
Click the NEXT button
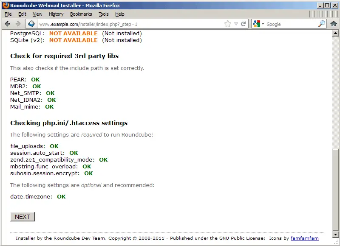pos(23,217)
